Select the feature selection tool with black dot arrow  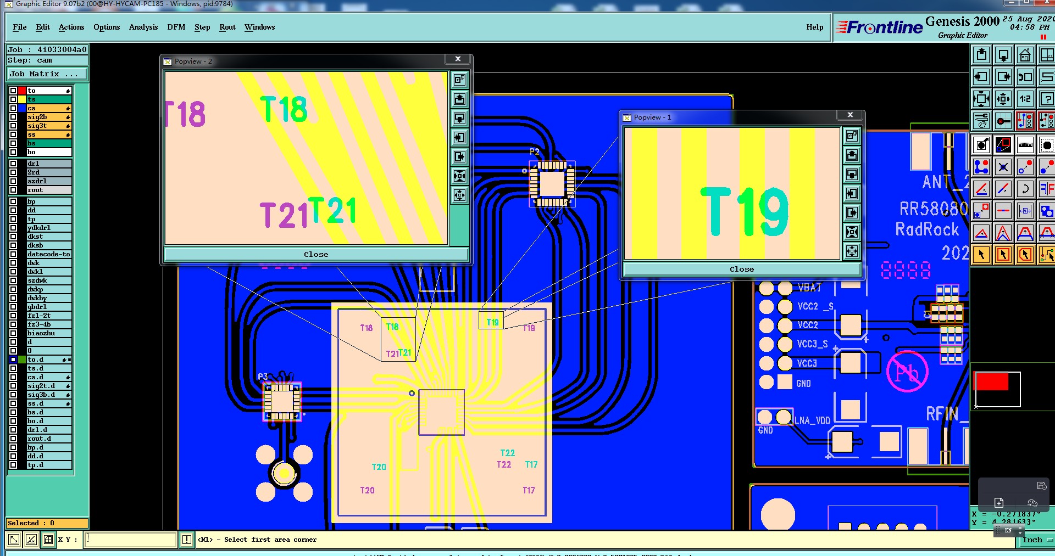[x=981, y=145]
